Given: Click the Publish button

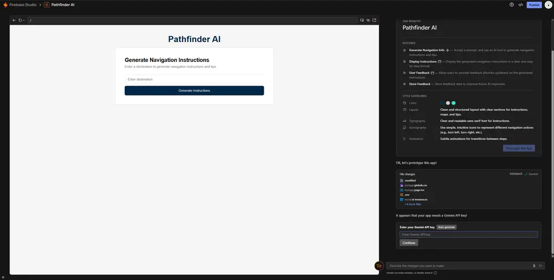Looking at the screenshot, I should pos(534,5).
